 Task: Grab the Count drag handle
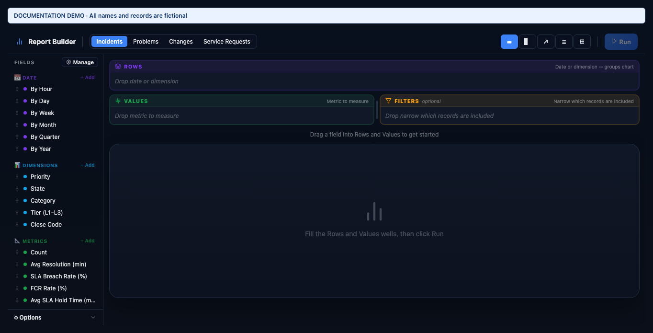click(17, 253)
